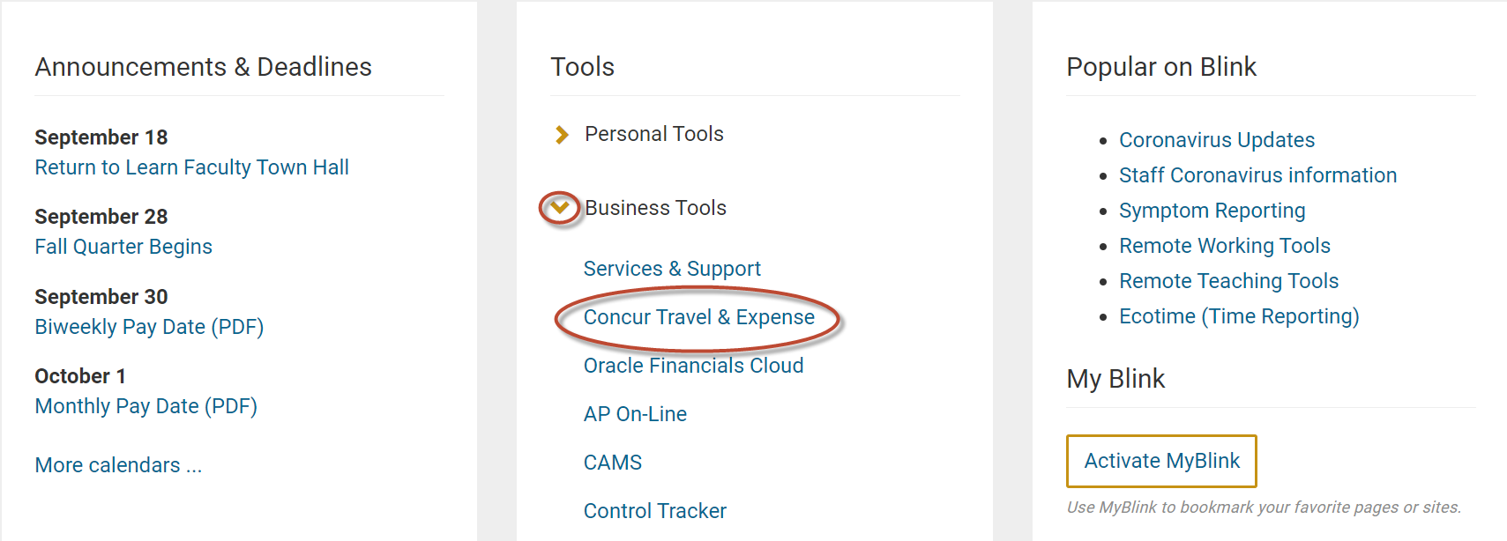Open the Services & Support page
Image resolution: width=1507 pixels, height=541 pixels.
tap(672, 269)
